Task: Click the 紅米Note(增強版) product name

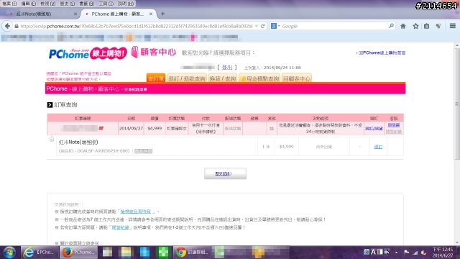Action: coord(78,142)
